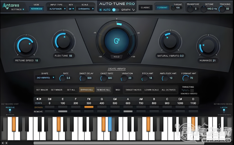The height and width of the screenshot is (145, 234).
Task: Toggle the Formant button
Action: [x=162, y=7]
